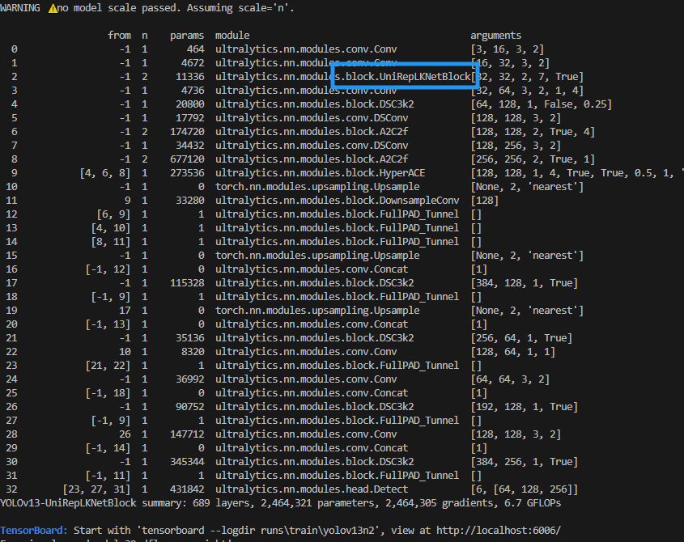Click the arguments [3, 16, 3, 2]
Image resolution: width=684 pixels, height=542 pixels.
pyautogui.click(x=508, y=49)
